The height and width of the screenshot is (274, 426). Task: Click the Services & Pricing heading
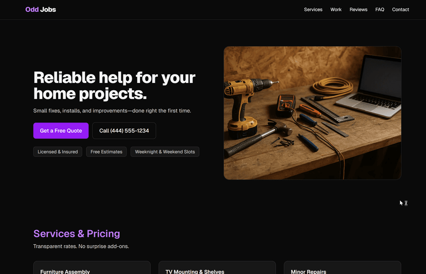(77, 233)
